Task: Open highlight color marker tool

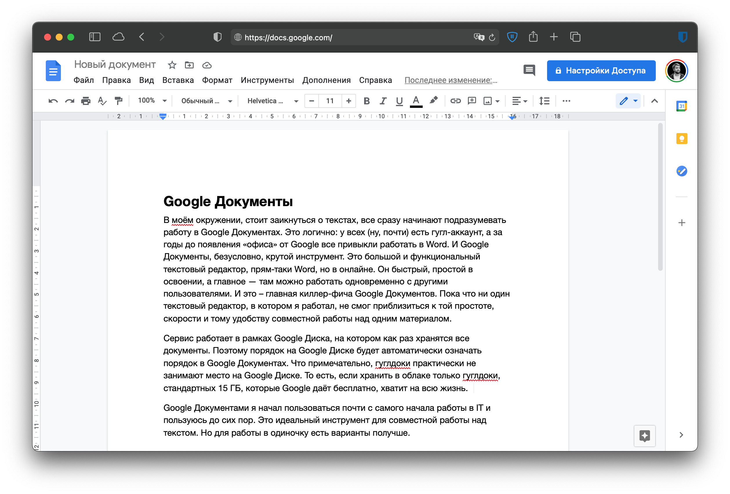Action: click(433, 101)
